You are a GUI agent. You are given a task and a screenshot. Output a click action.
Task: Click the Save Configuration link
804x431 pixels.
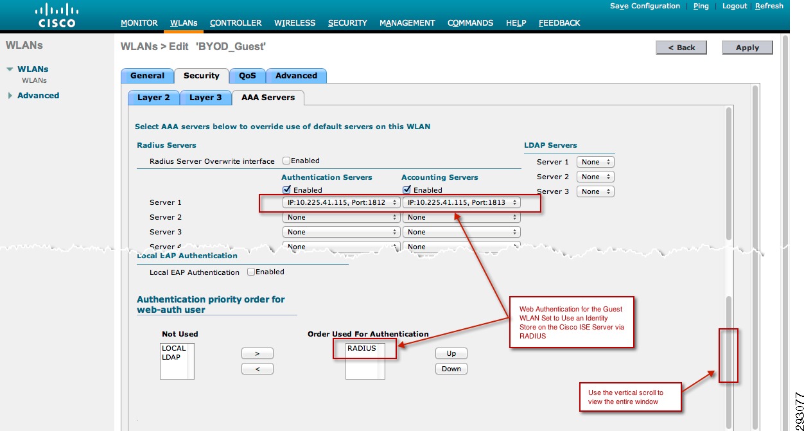coord(645,6)
